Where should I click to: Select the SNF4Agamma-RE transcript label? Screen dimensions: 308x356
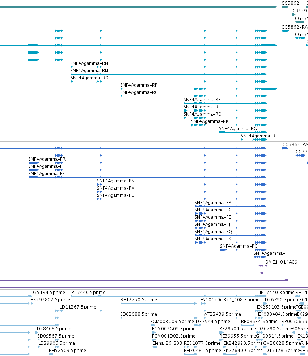pos(202,100)
